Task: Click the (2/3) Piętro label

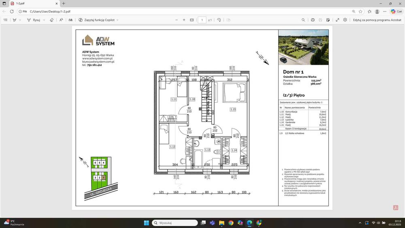Action: click(x=294, y=95)
